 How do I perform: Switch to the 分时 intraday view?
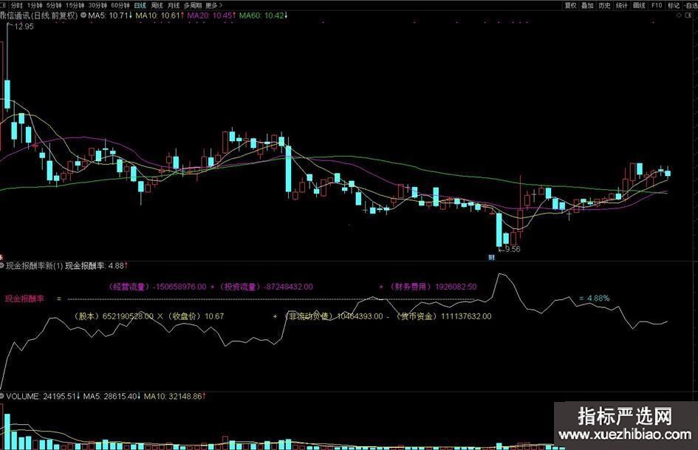(x=16, y=5)
